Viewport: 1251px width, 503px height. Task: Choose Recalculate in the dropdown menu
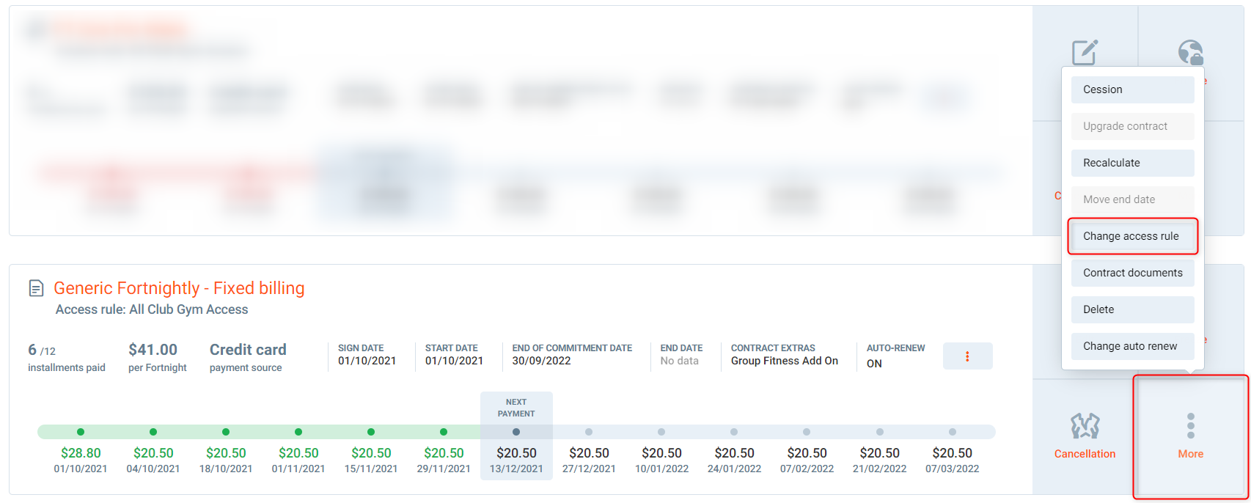(x=1132, y=163)
